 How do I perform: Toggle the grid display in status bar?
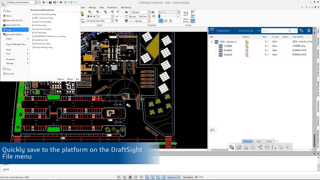[130, 177]
